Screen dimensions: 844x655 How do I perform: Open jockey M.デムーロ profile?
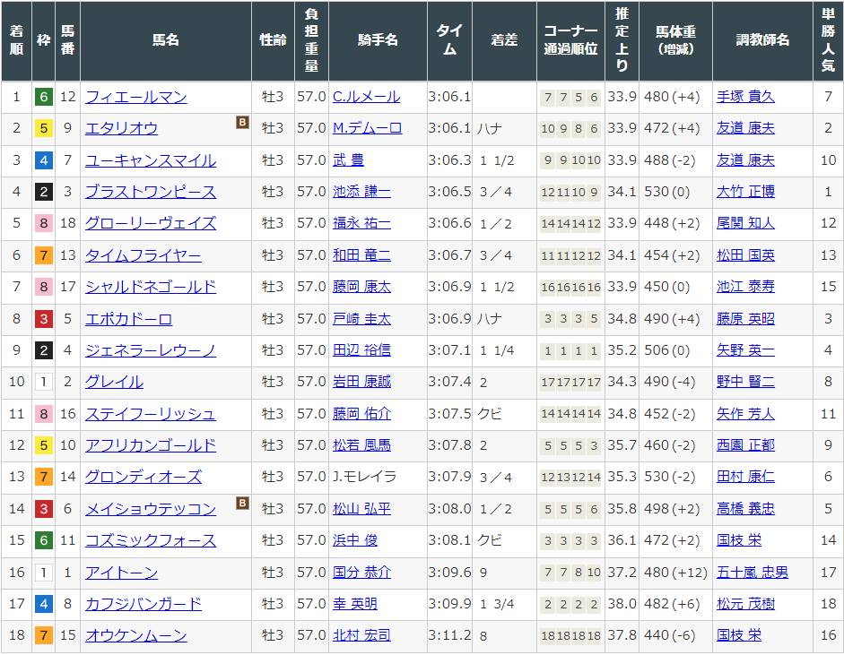[x=367, y=128]
